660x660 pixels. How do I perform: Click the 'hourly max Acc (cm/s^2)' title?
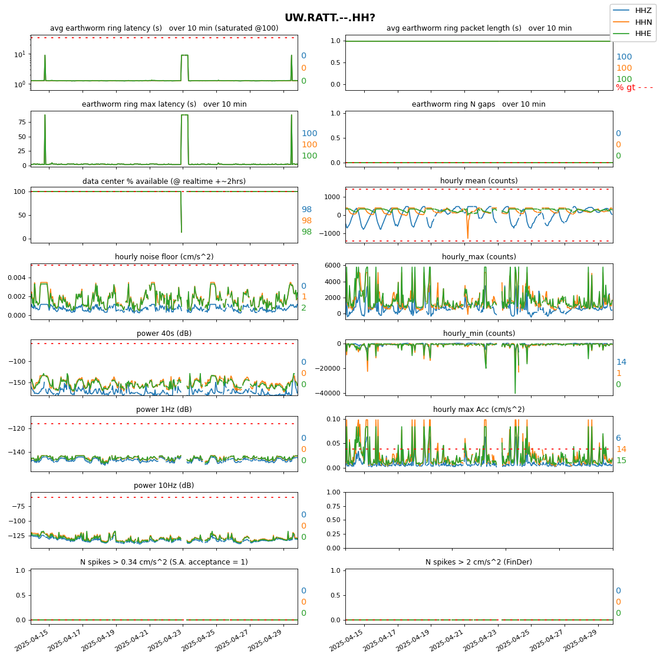point(479,409)
